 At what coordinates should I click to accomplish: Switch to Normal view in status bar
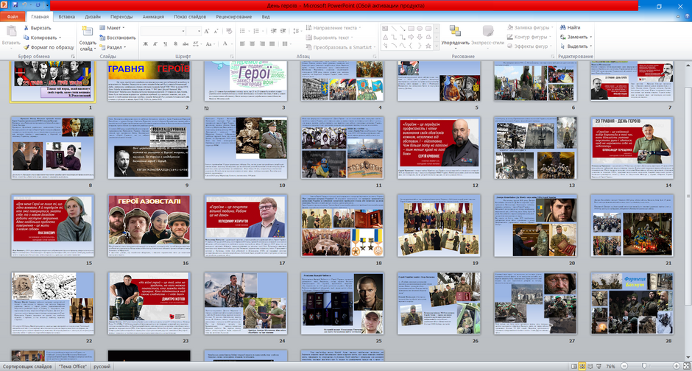click(x=573, y=366)
